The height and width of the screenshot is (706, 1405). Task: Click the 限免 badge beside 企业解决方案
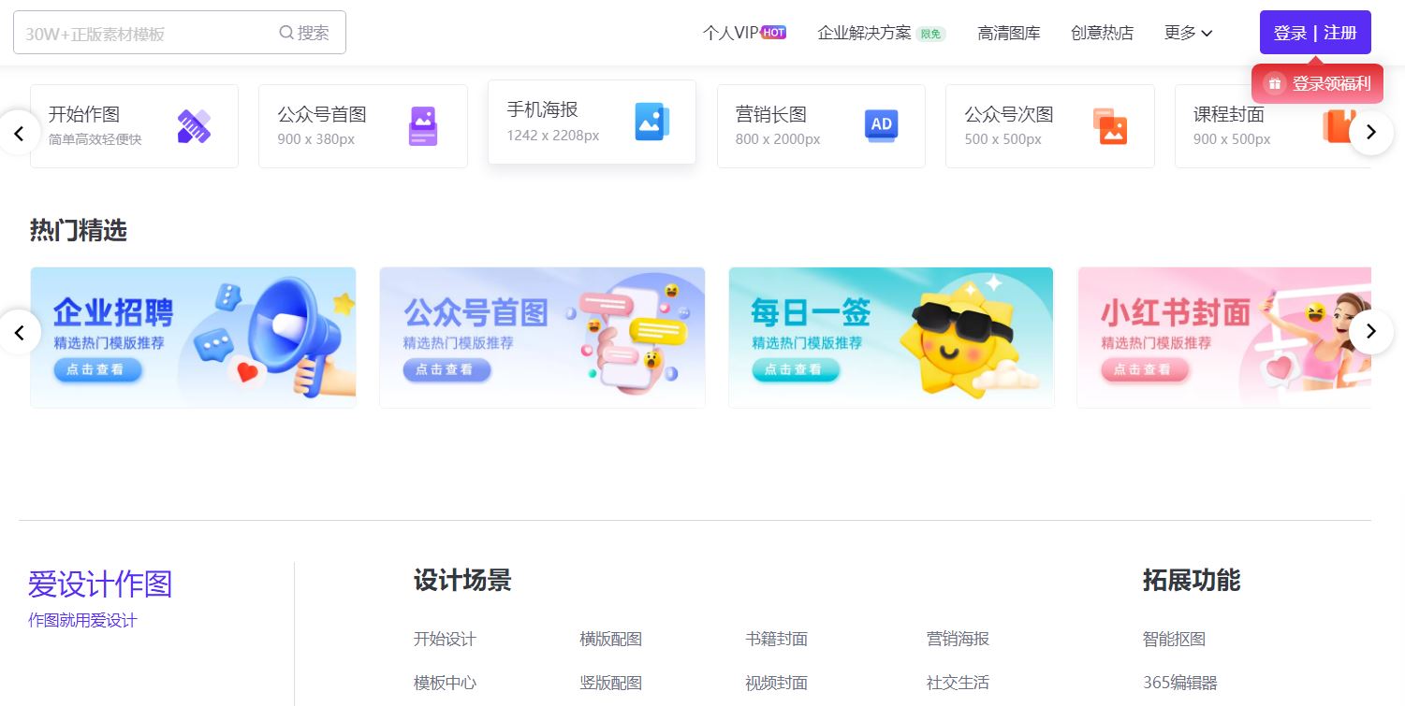930,33
